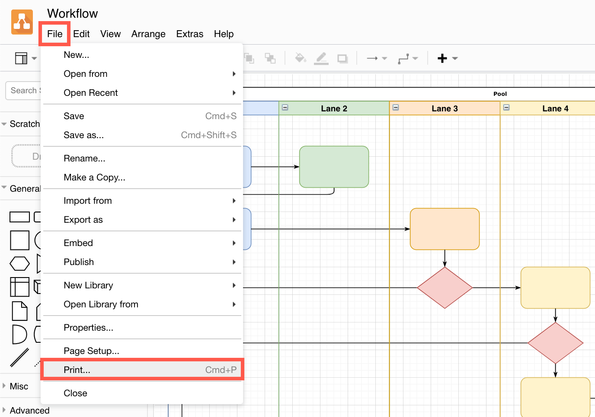595x417 pixels.
Task: Open the waypoint style dropdown
Action: pyautogui.click(x=415, y=58)
